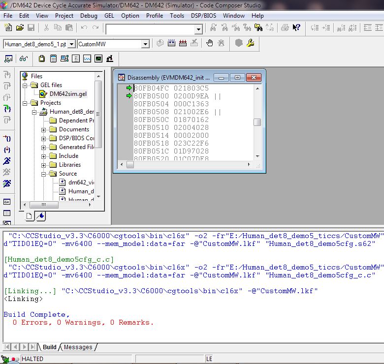This screenshot has width=384, height=364.
Task: Click the Find text input field
Action: coord(151,30)
